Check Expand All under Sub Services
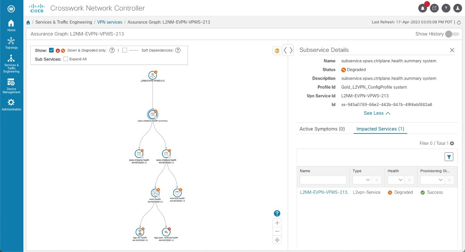This screenshot has width=465, height=252. [x=65, y=59]
